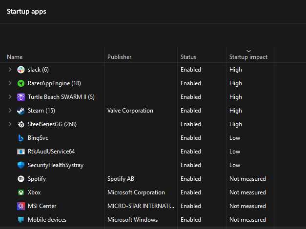Click the High impact value for RazerAppEngine
306x229 pixels.
[x=236, y=83]
